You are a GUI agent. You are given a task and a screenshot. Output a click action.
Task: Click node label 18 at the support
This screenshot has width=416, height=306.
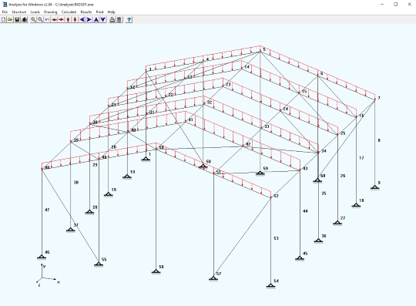coord(361,200)
